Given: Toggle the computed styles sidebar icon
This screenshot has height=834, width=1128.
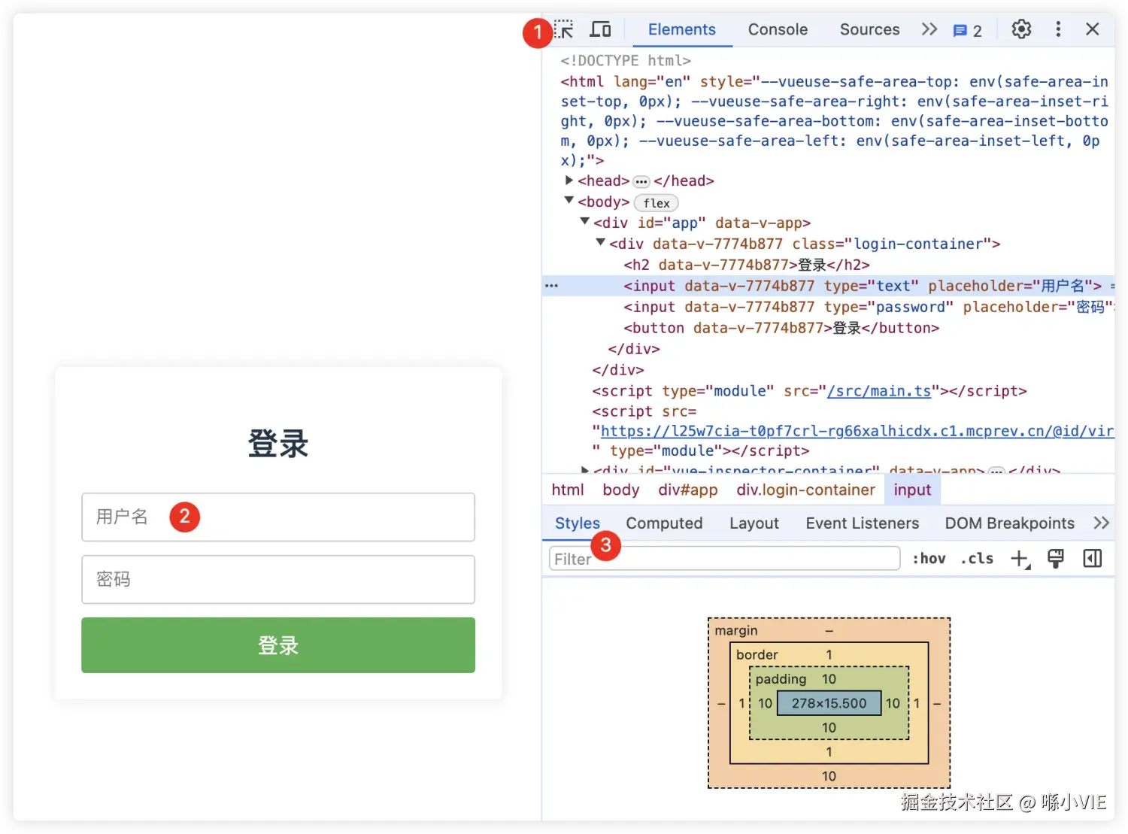Looking at the screenshot, I should point(1093,559).
